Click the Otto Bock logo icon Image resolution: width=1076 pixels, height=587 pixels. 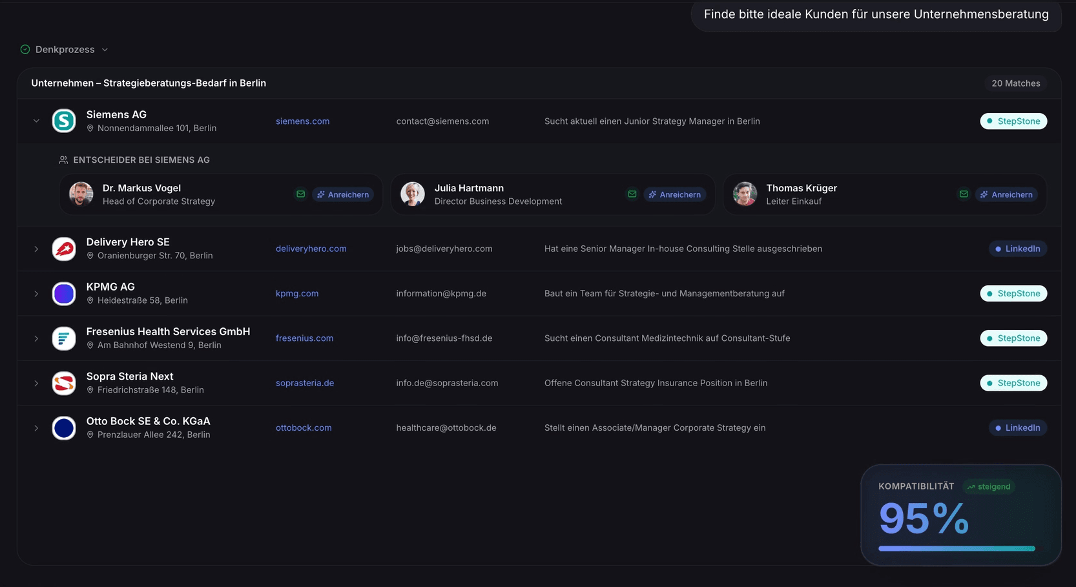64,427
